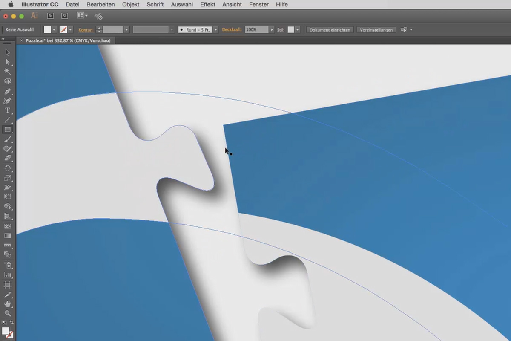The height and width of the screenshot is (341, 511).
Task: Open the Fenster menu
Action: click(259, 4)
